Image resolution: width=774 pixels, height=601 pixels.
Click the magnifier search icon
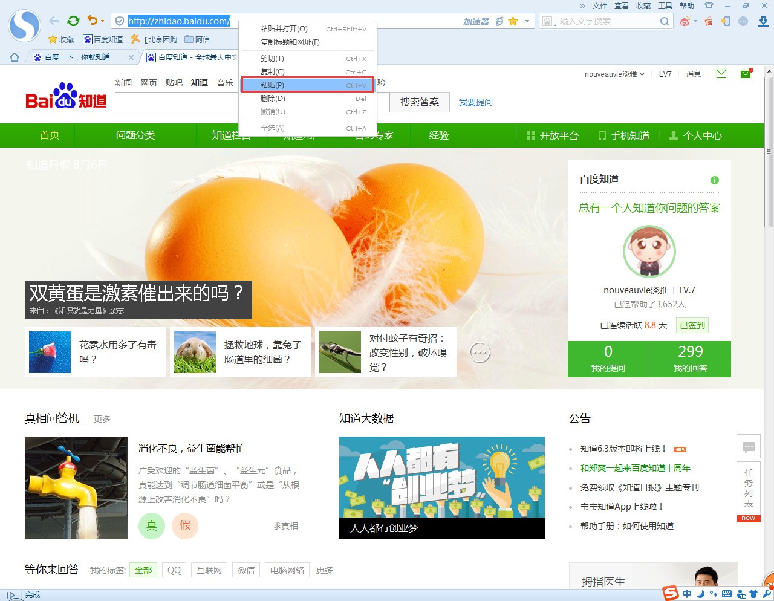coord(665,21)
